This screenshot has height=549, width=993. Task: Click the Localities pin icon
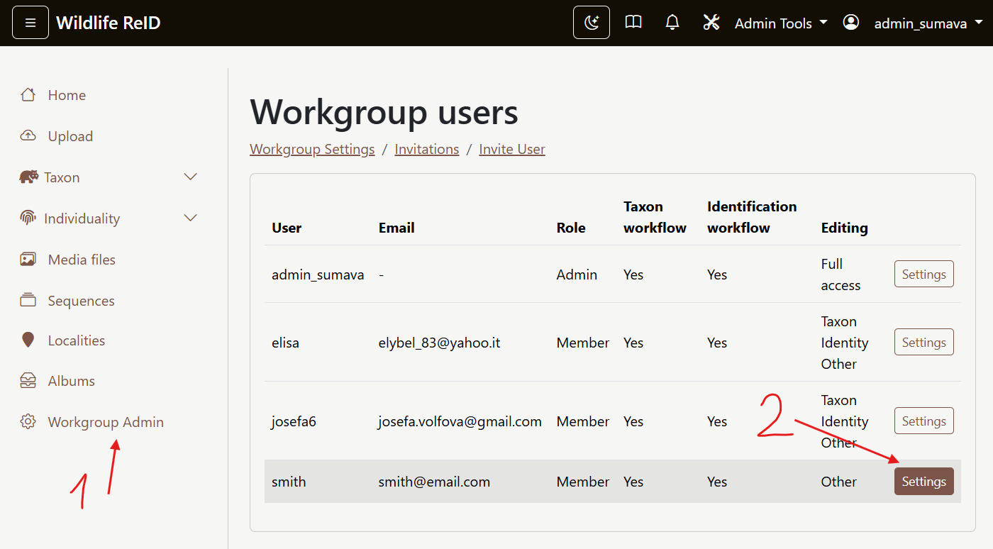[28, 340]
